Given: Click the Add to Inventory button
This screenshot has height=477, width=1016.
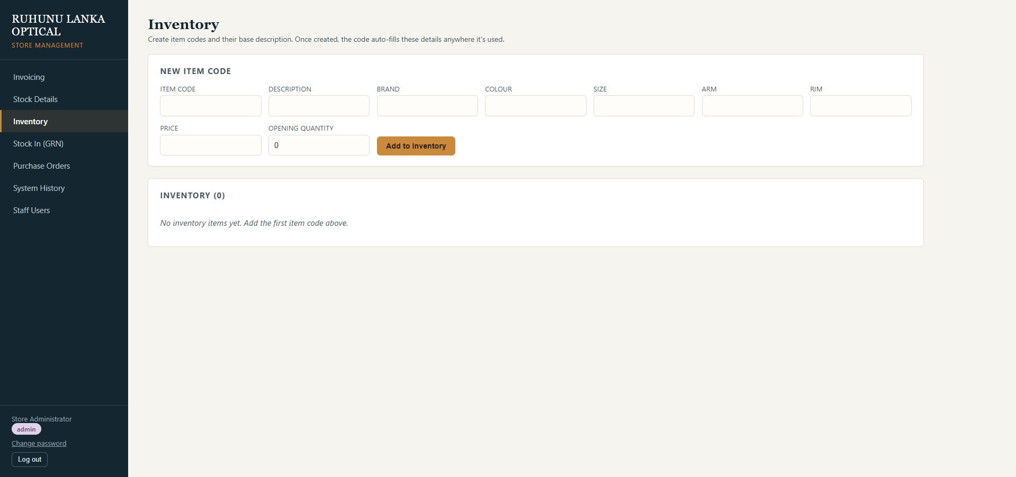Looking at the screenshot, I should pyautogui.click(x=416, y=146).
